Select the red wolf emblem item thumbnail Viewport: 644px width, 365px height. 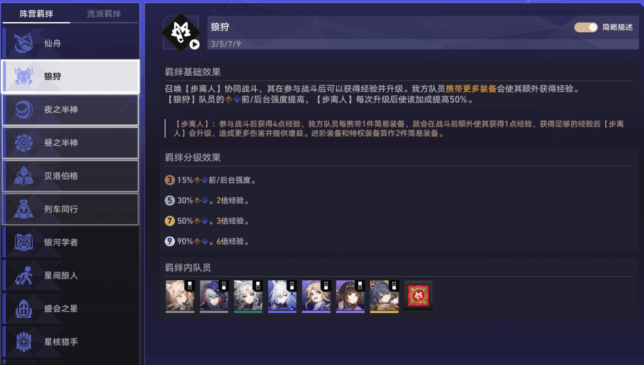click(x=419, y=296)
